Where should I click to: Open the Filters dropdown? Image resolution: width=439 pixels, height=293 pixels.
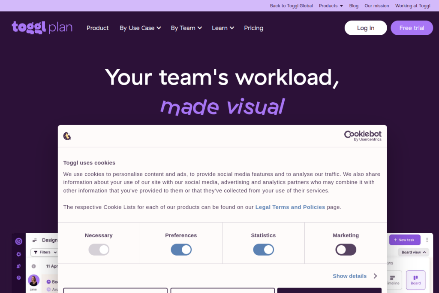click(45, 252)
